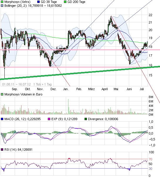Screen dimensions: 160x178
Task: Click the 'Nov.' month label
Action: click(40, 89)
